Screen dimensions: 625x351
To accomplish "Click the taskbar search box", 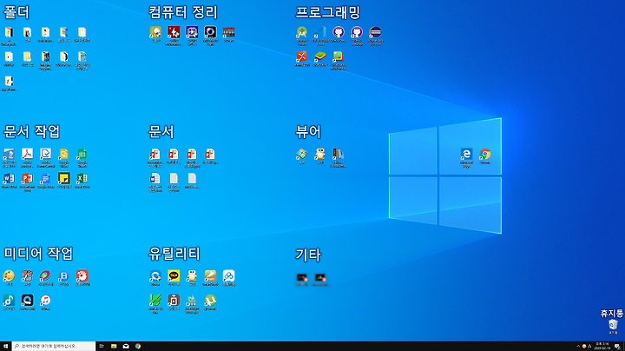I will (54, 346).
